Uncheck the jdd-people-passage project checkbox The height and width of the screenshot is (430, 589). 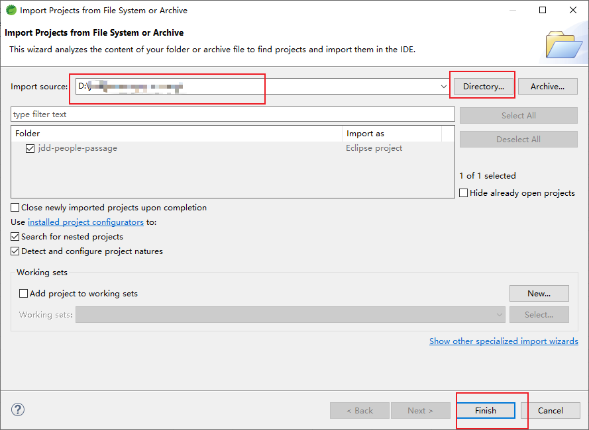coord(30,149)
